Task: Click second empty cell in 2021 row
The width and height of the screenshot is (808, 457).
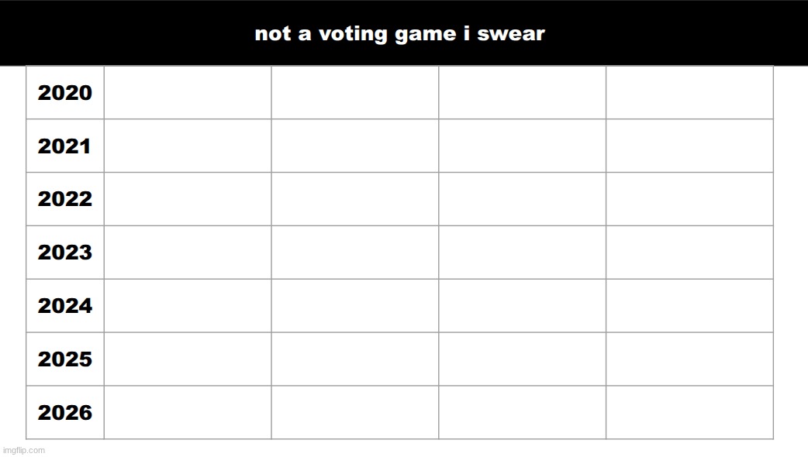Action: (x=354, y=146)
